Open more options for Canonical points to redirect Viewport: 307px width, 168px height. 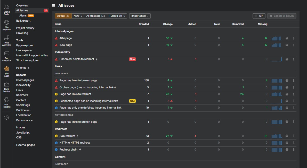tap(294, 59)
